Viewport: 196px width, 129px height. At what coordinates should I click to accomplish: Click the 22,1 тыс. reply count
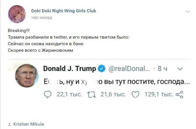69,94
